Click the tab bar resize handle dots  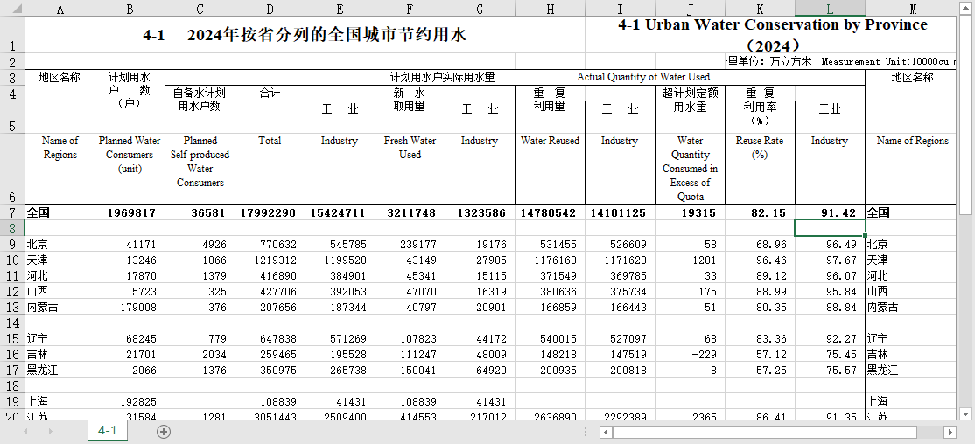tap(587, 432)
